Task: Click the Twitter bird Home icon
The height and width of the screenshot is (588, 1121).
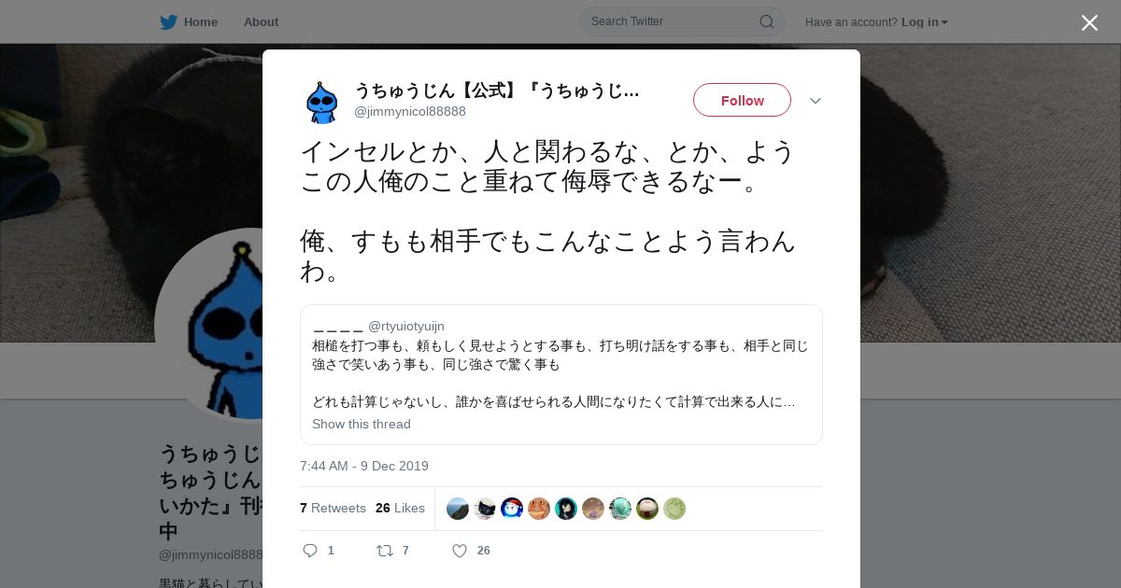Action: point(168,21)
